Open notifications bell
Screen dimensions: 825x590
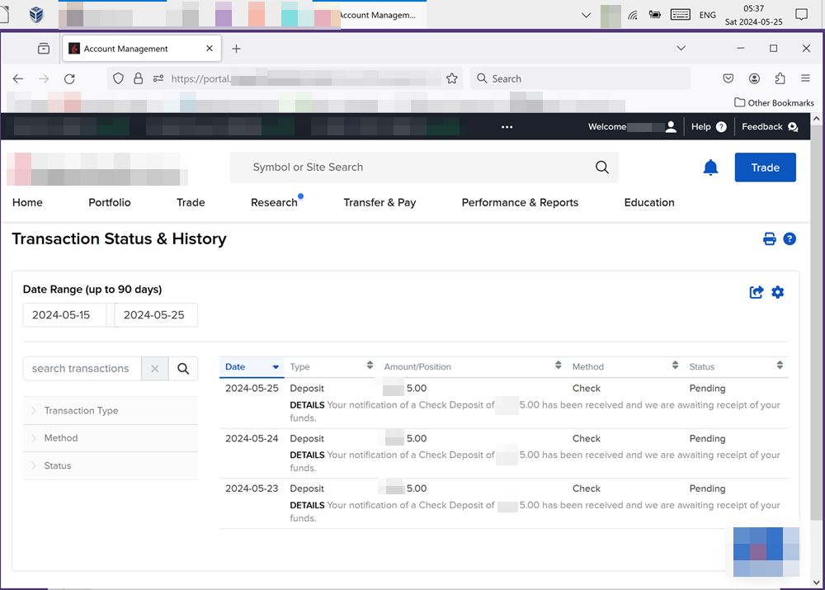click(710, 168)
